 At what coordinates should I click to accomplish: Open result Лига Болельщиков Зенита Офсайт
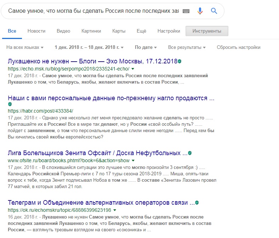click(98, 153)
